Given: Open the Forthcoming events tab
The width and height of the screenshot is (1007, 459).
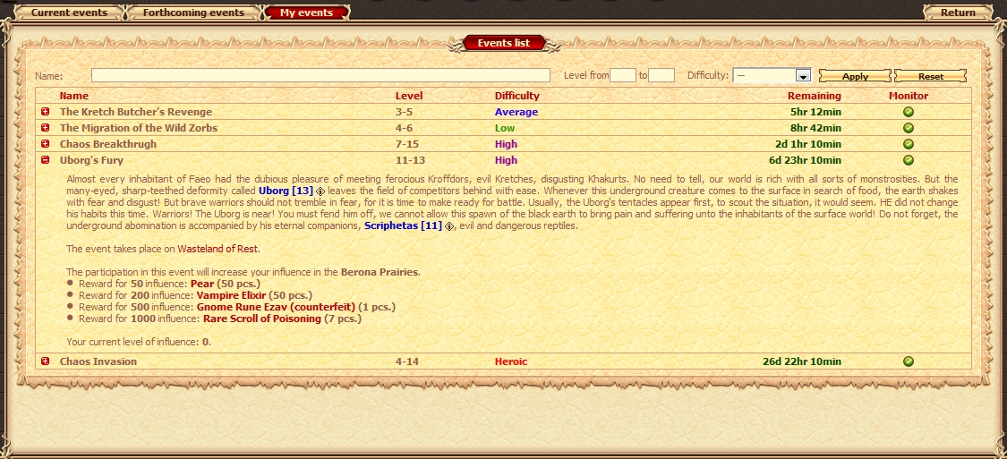Looking at the screenshot, I should coord(193,13).
